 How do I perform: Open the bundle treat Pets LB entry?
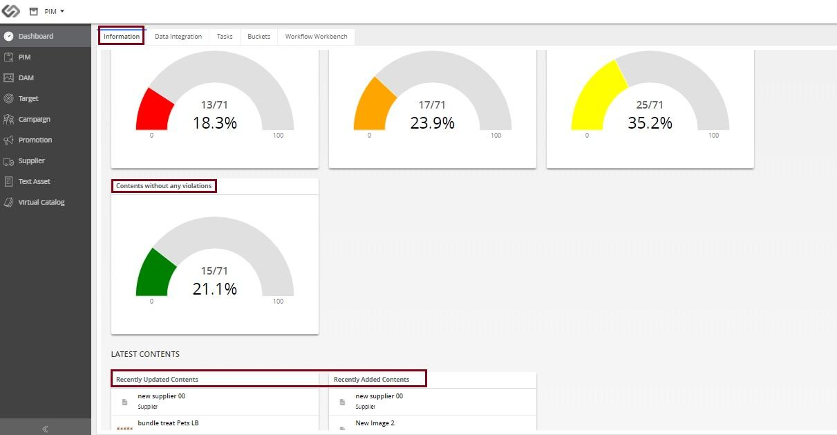168,423
